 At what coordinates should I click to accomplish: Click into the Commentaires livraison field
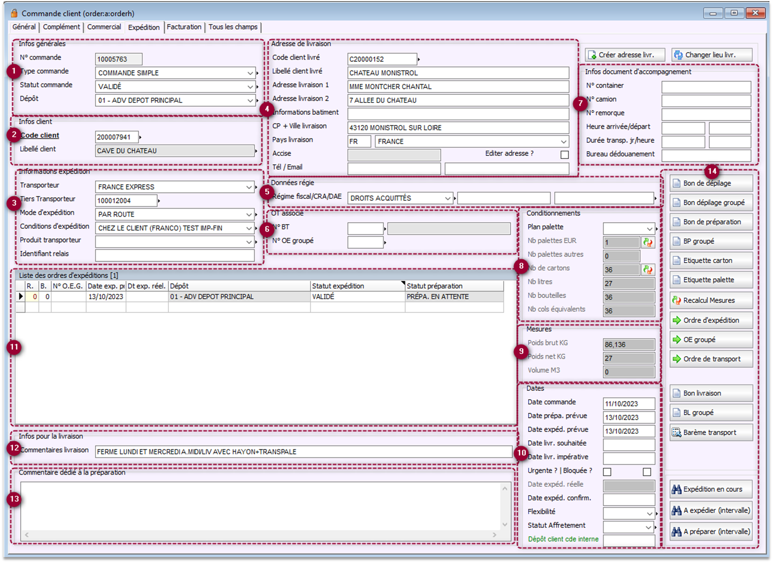303,452
